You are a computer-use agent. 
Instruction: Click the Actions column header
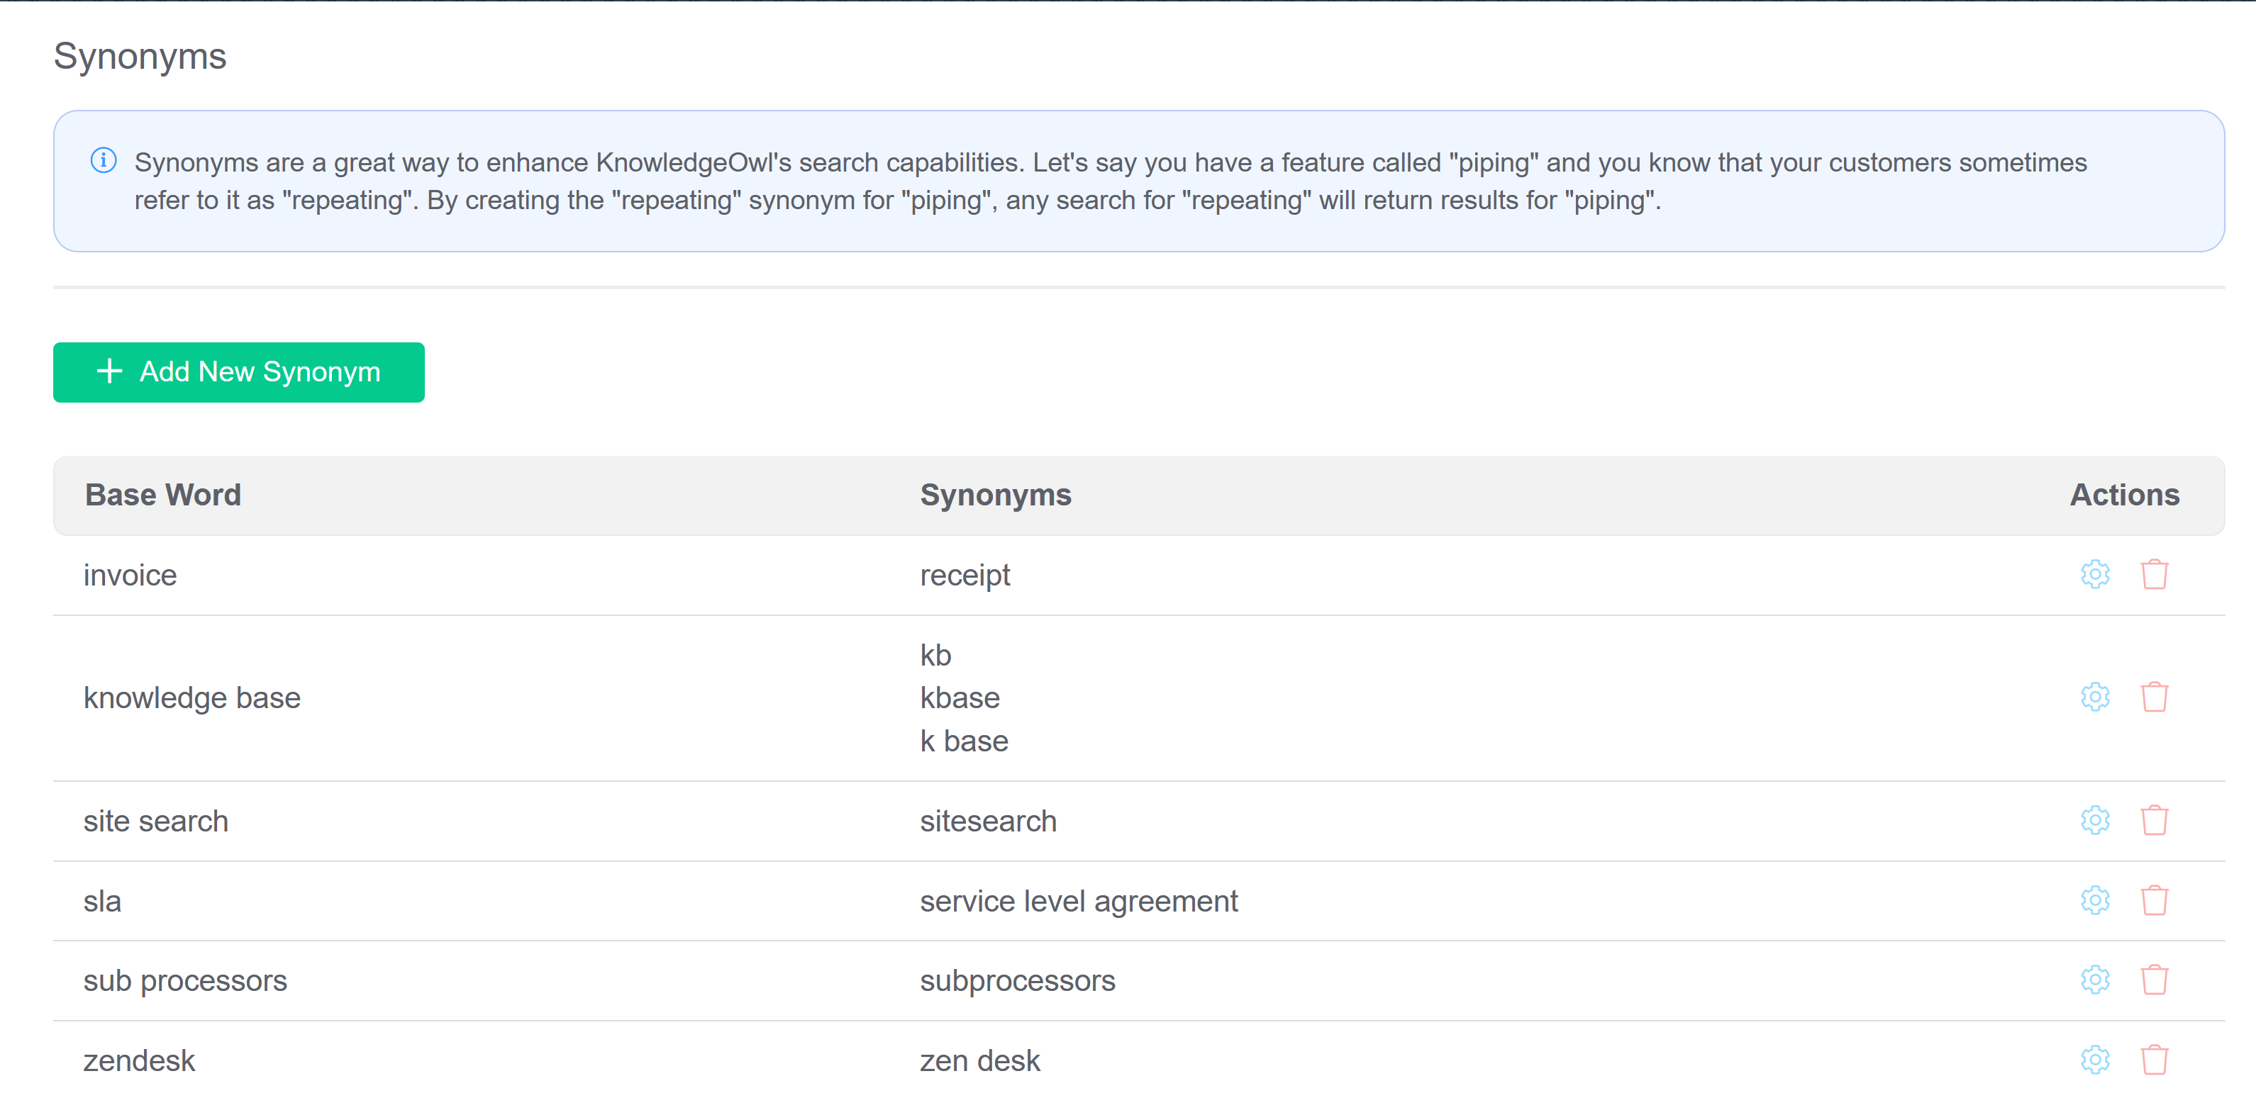coord(2124,495)
